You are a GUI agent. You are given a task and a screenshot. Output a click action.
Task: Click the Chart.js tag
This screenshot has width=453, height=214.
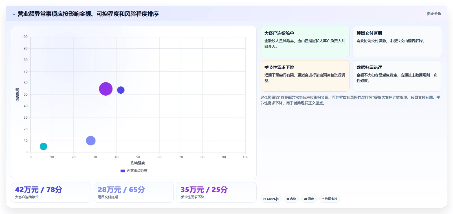click(271, 199)
